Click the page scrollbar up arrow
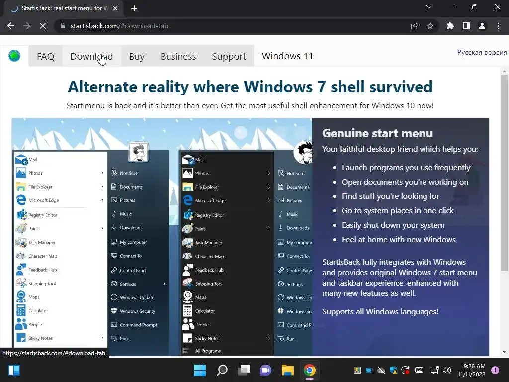The image size is (509, 382). coord(504,71)
